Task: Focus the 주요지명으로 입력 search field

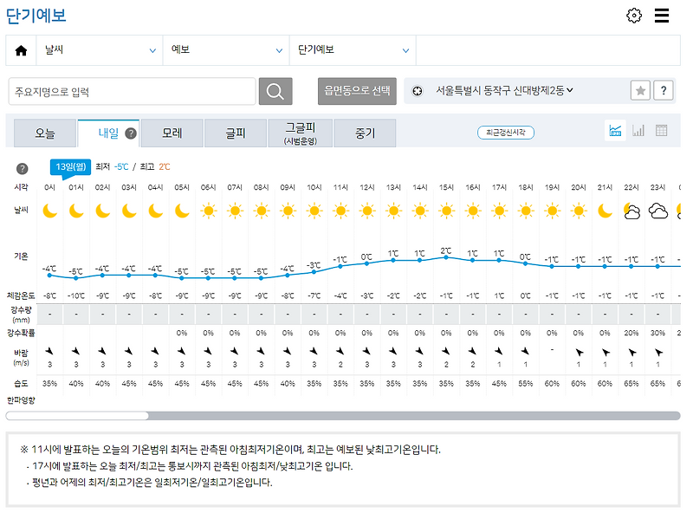Action: (x=133, y=92)
